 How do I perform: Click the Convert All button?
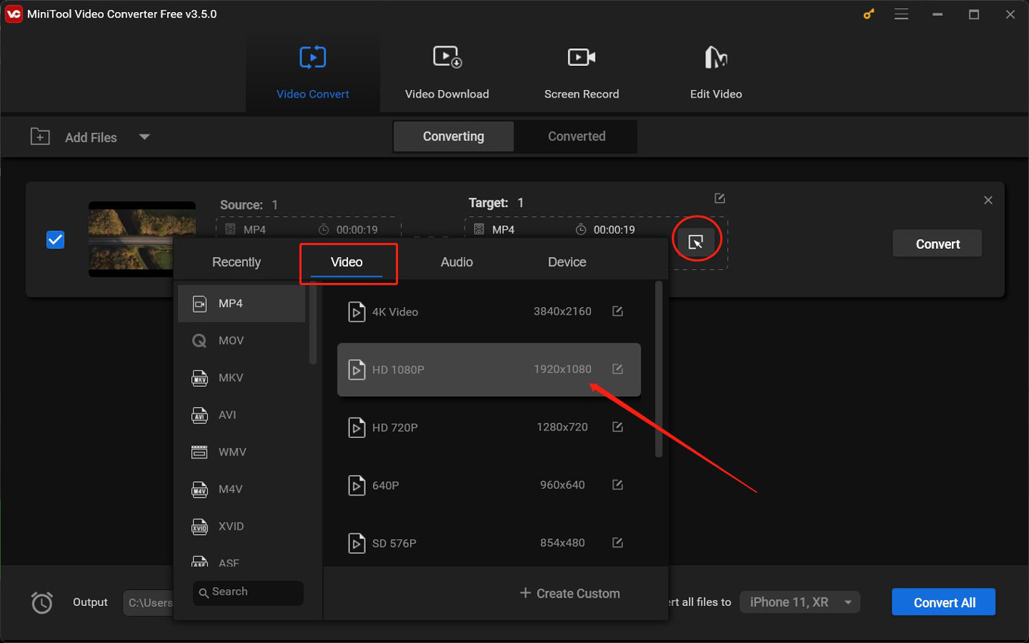[x=944, y=602]
